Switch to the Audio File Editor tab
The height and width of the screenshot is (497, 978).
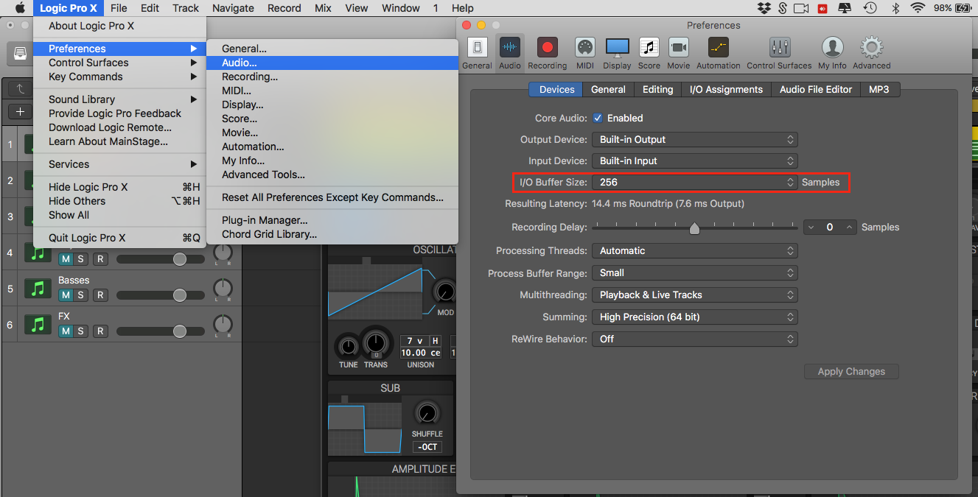[816, 89]
